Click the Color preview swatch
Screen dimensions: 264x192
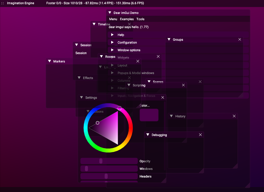pyautogui.click(x=149, y=115)
